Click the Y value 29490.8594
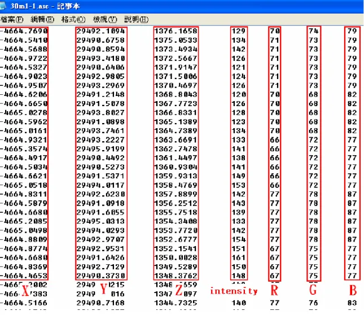The image size is (364, 315). [101, 49]
